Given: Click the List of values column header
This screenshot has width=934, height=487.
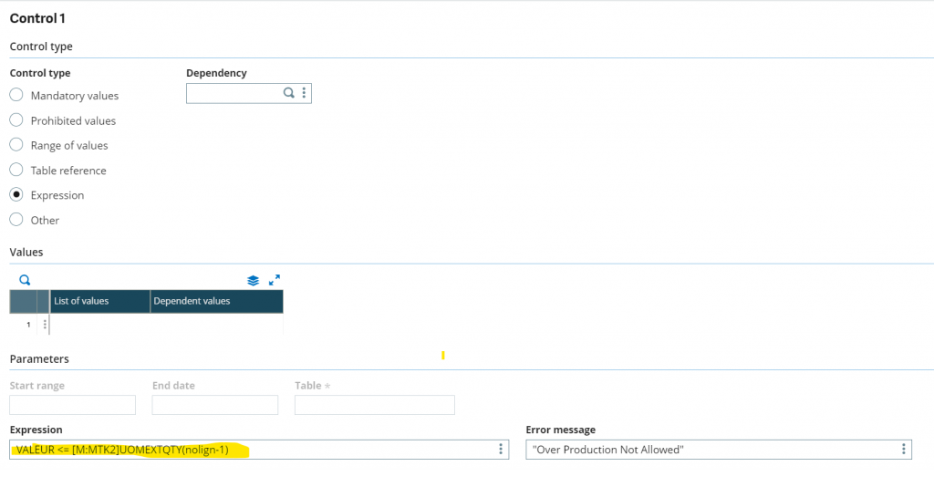Looking at the screenshot, I should point(99,301).
